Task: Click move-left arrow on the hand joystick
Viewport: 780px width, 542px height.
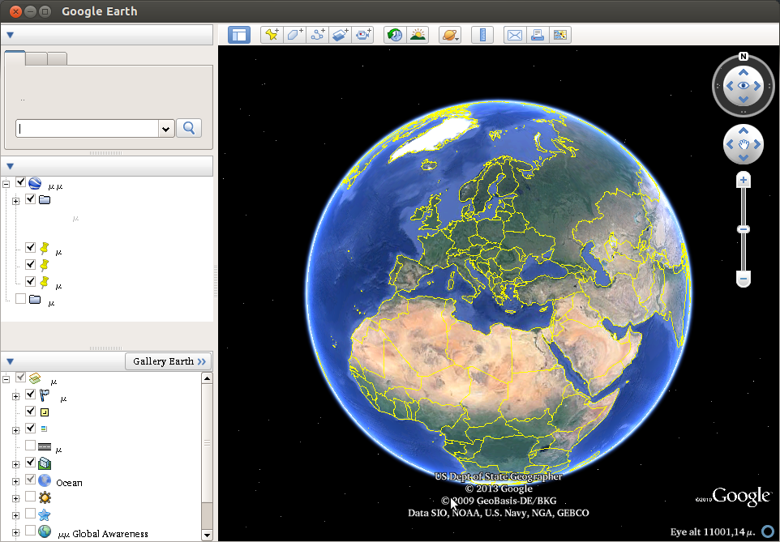Action: (730, 144)
